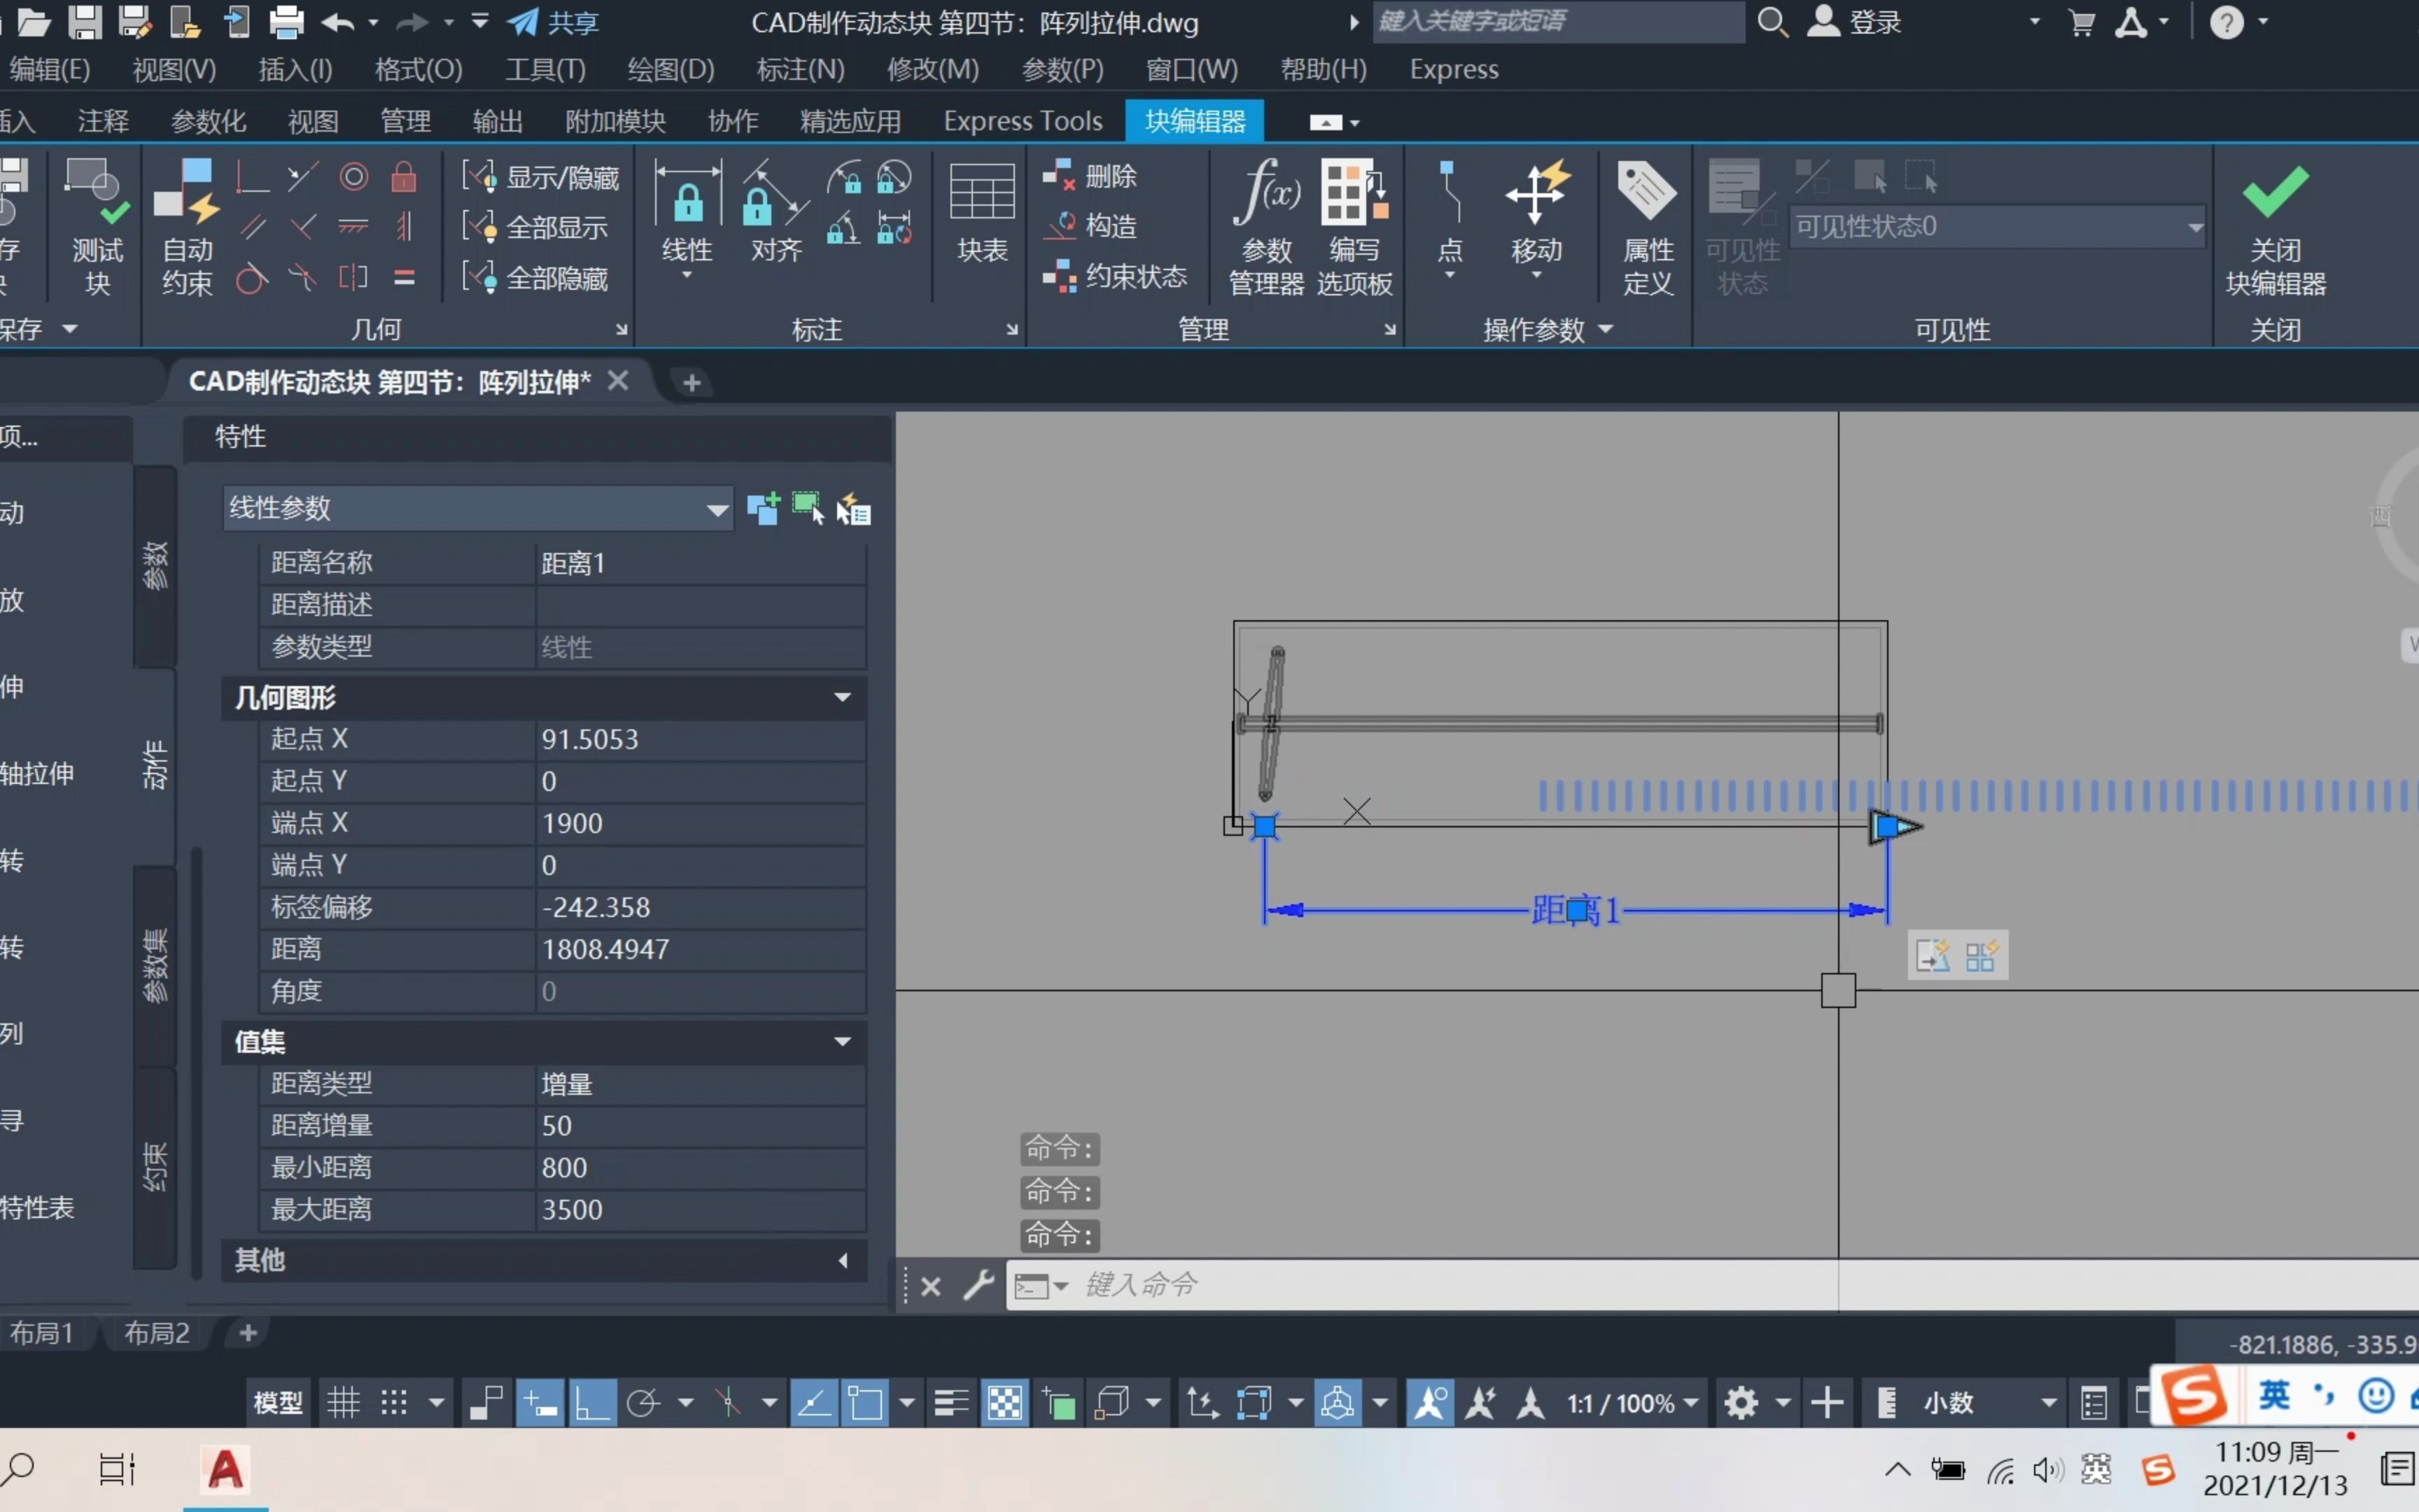
Task: Toggle the grid display in status bar
Action: click(x=343, y=1403)
